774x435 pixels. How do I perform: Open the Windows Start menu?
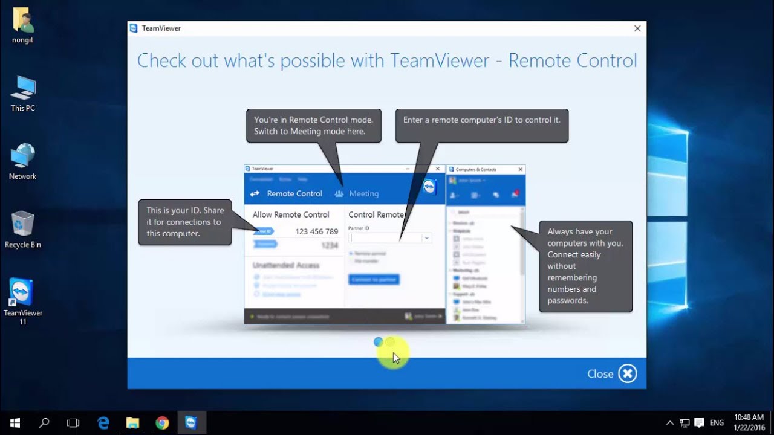click(15, 423)
